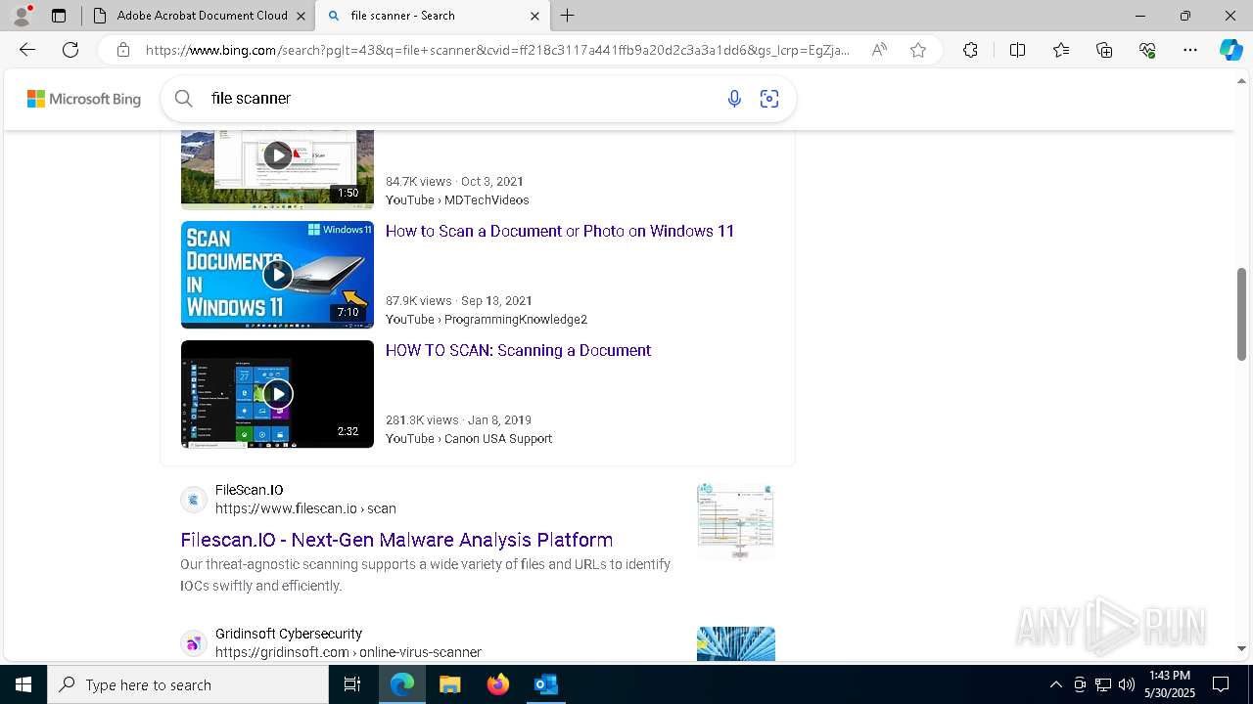This screenshot has height=704, width=1253.
Task: Play the Canon USA Support video thumbnail
Action: (x=277, y=394)
